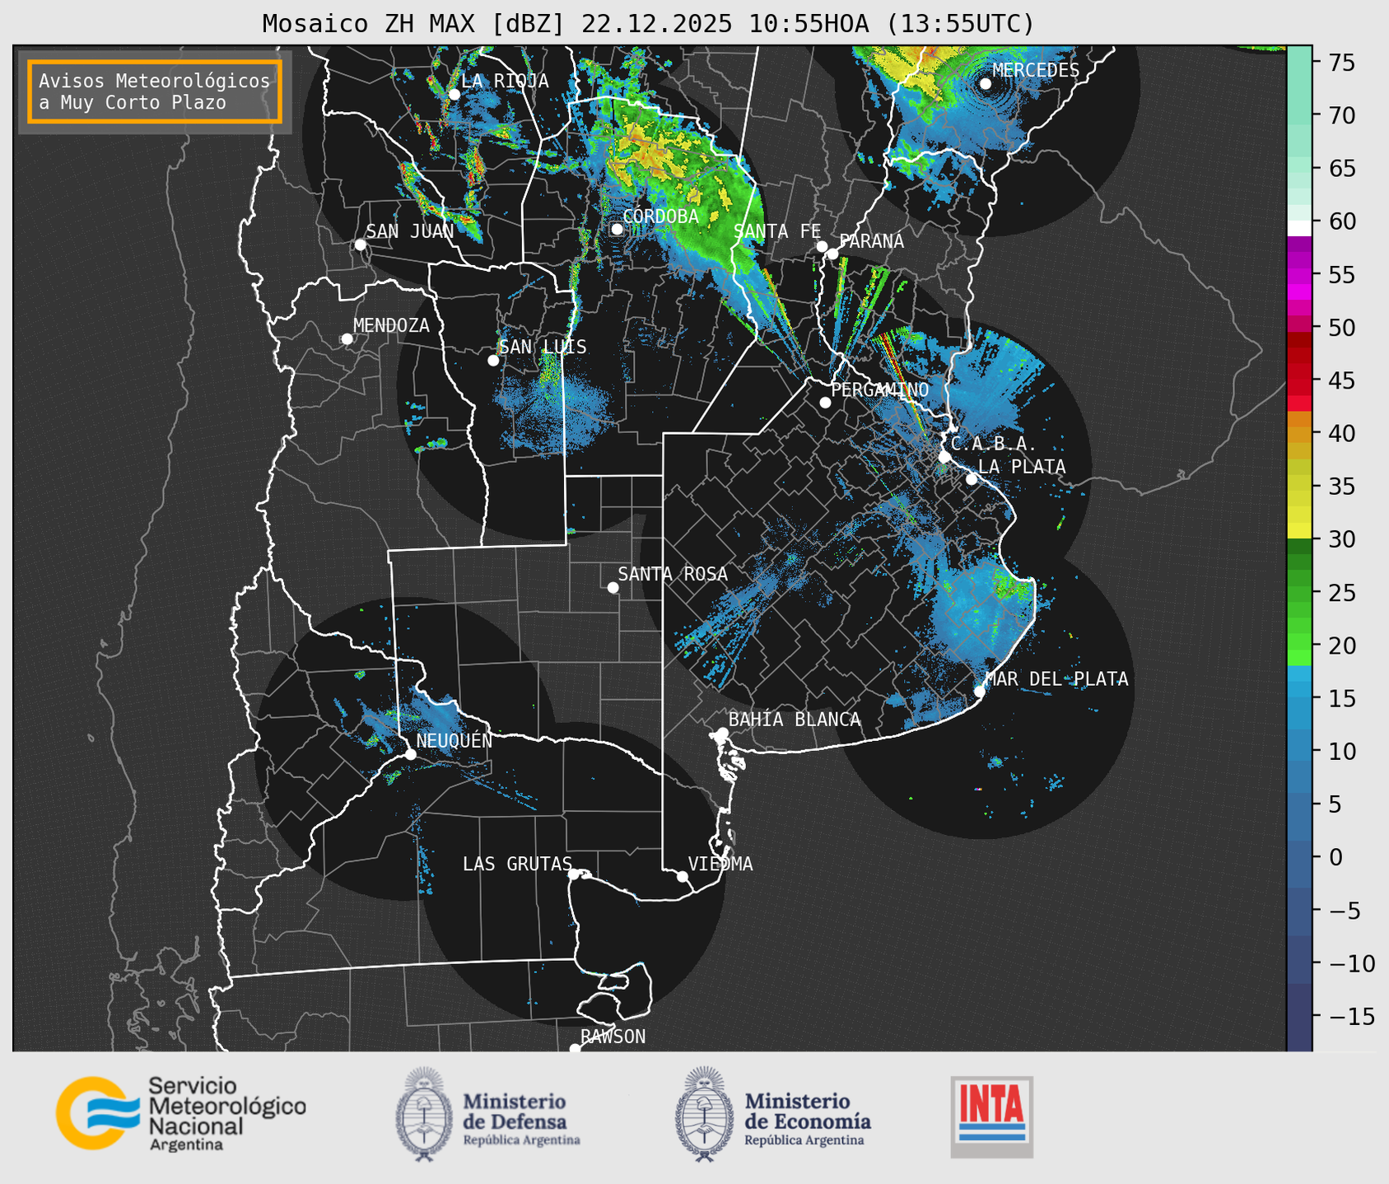The image size is (1389, 1184).
Task: Click the 60 dBZ white color band
Action: pos(1299,228)
